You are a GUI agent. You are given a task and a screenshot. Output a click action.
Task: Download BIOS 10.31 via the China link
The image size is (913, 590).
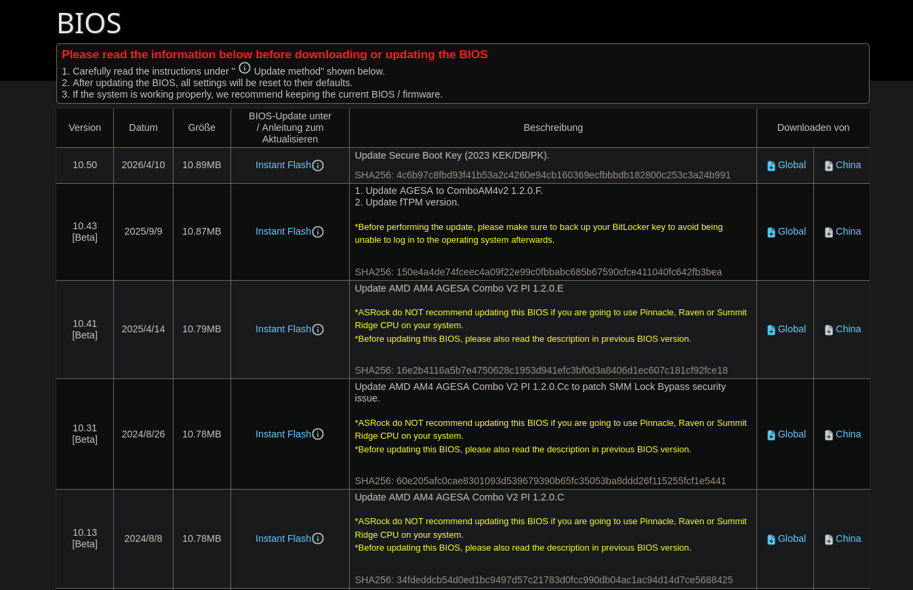tap(848, 434)
